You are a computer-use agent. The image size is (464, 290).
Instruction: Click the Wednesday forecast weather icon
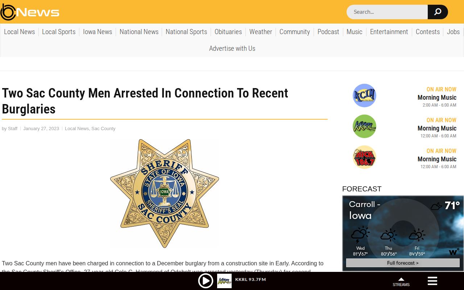[360, 235]
